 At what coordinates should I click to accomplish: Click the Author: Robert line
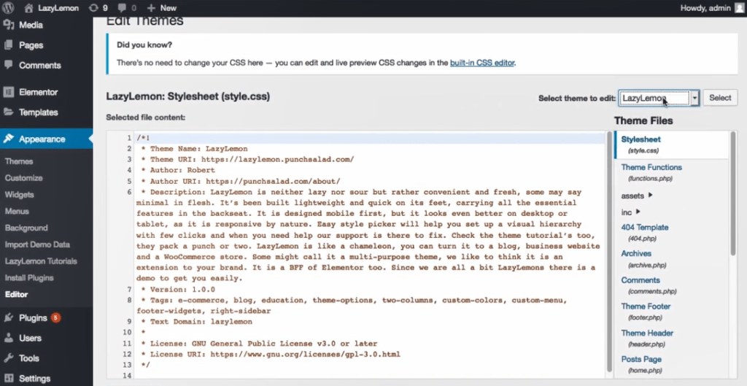178,170
